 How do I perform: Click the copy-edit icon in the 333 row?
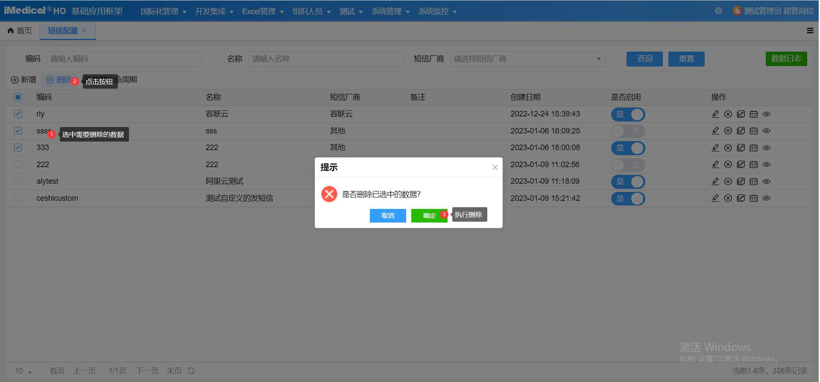point(741,148)
